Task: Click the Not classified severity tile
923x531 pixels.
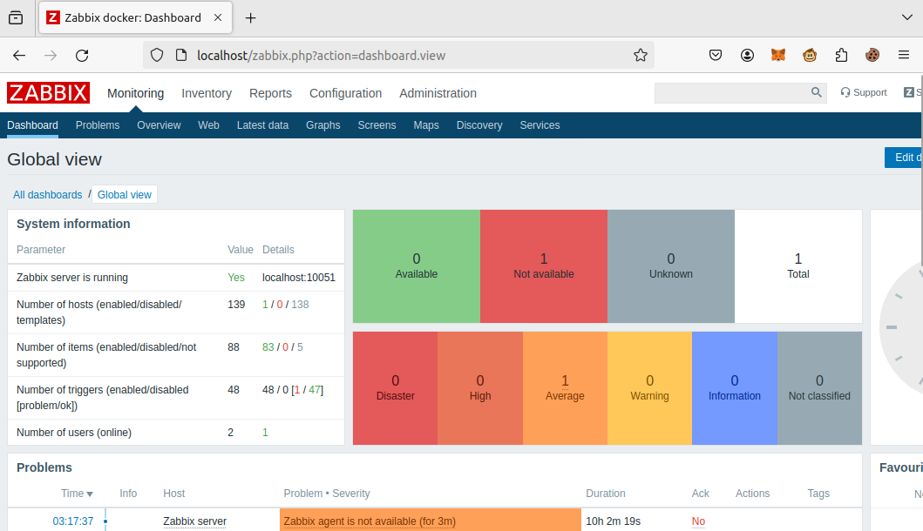Action: point(819,388)
